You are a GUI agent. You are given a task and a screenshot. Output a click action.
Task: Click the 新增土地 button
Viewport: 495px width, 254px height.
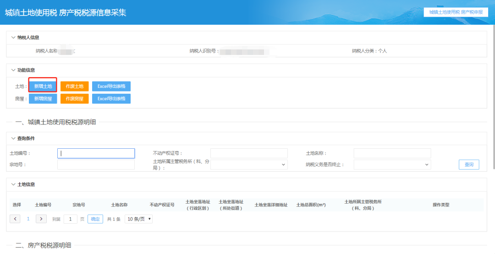[43, 86]
